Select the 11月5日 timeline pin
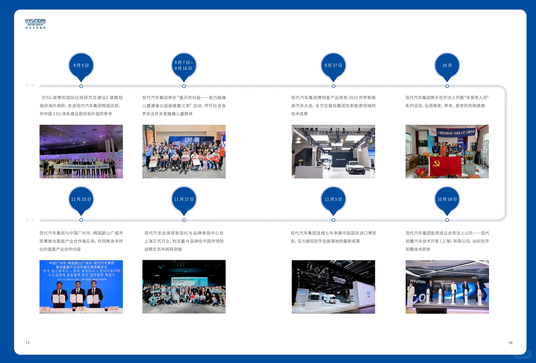536x363 pixels. coord(333,201)
